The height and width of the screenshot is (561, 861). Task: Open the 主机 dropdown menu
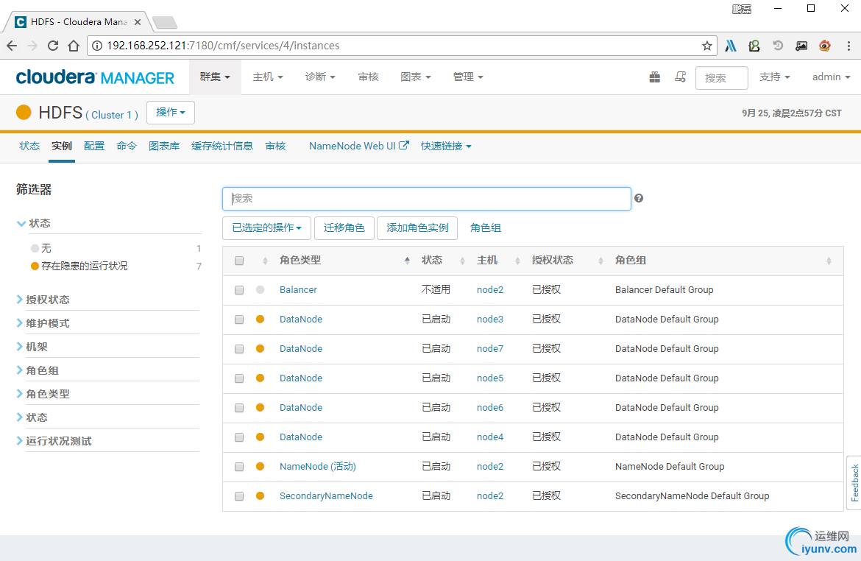tap(267, 77)
